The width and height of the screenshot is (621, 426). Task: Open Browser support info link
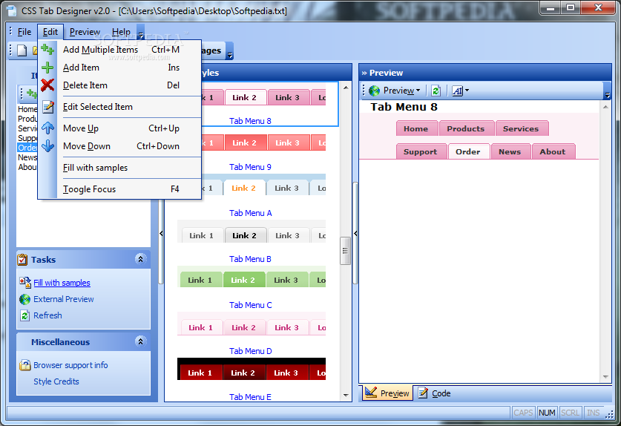pyautogui.click(x=70, y=365)
